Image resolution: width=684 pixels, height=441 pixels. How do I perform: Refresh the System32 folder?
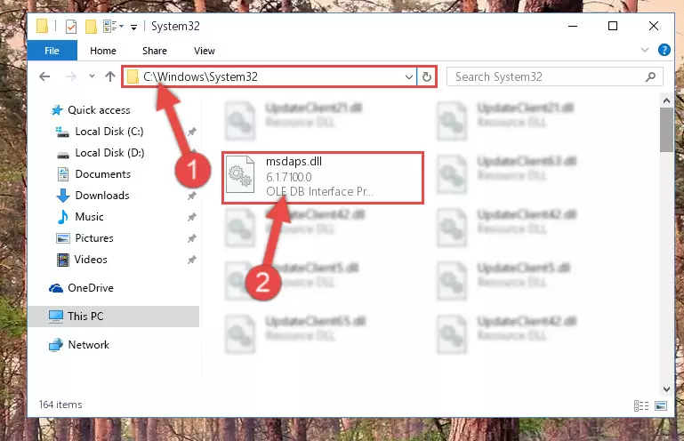[427, 77]
